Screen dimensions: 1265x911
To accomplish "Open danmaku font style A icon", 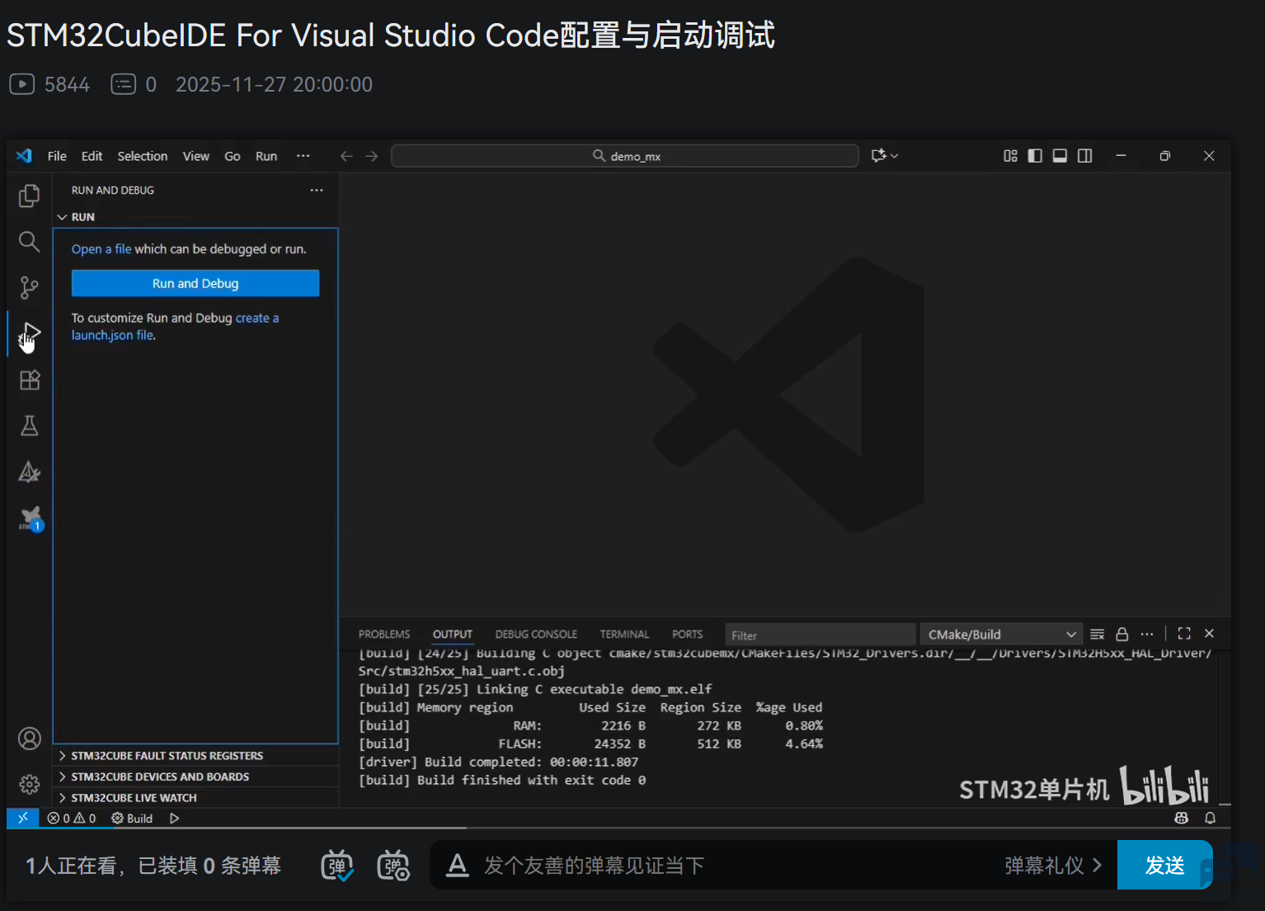I will [457, 866].
